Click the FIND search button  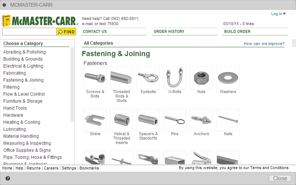pos(66,32)
